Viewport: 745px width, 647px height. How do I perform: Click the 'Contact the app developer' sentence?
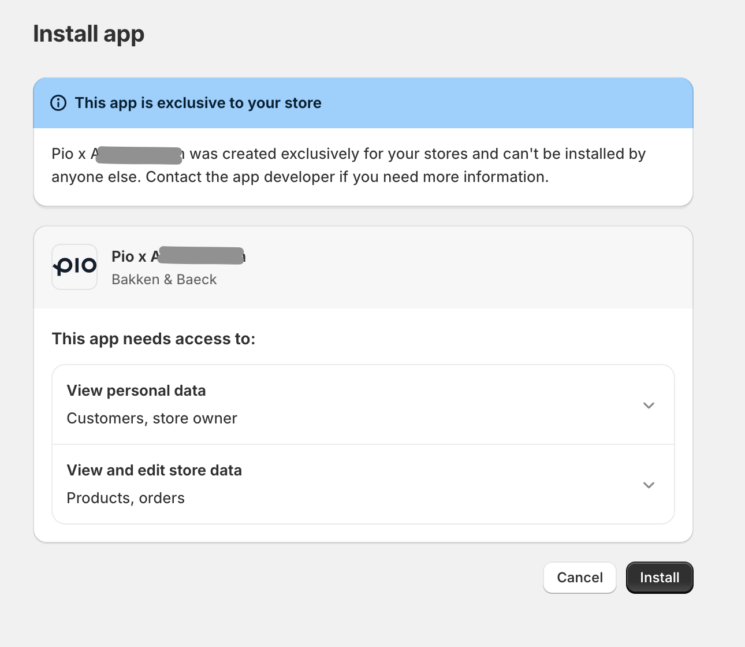pos(347,177)
